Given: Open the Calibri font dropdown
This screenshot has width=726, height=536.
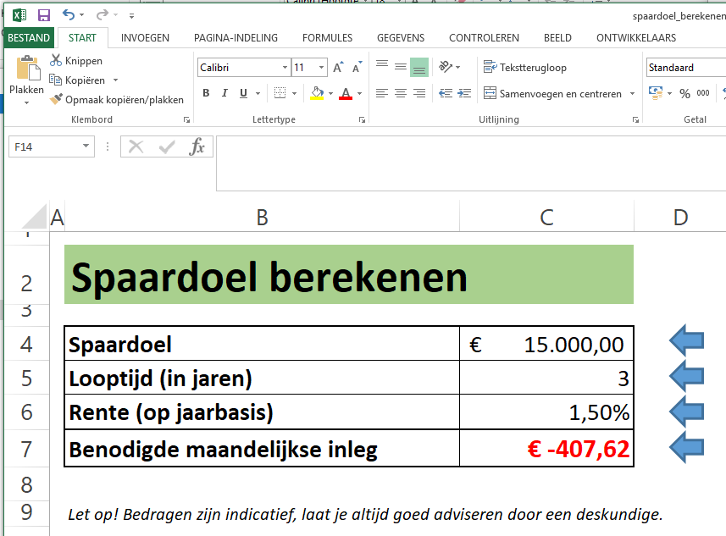Looking at the screenshot, I should point(283,67).
